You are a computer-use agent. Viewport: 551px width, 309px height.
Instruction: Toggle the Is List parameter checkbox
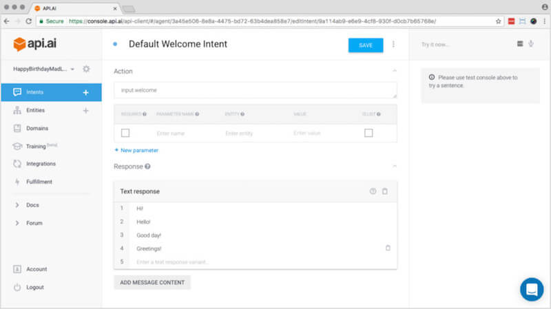click(368, 133)
